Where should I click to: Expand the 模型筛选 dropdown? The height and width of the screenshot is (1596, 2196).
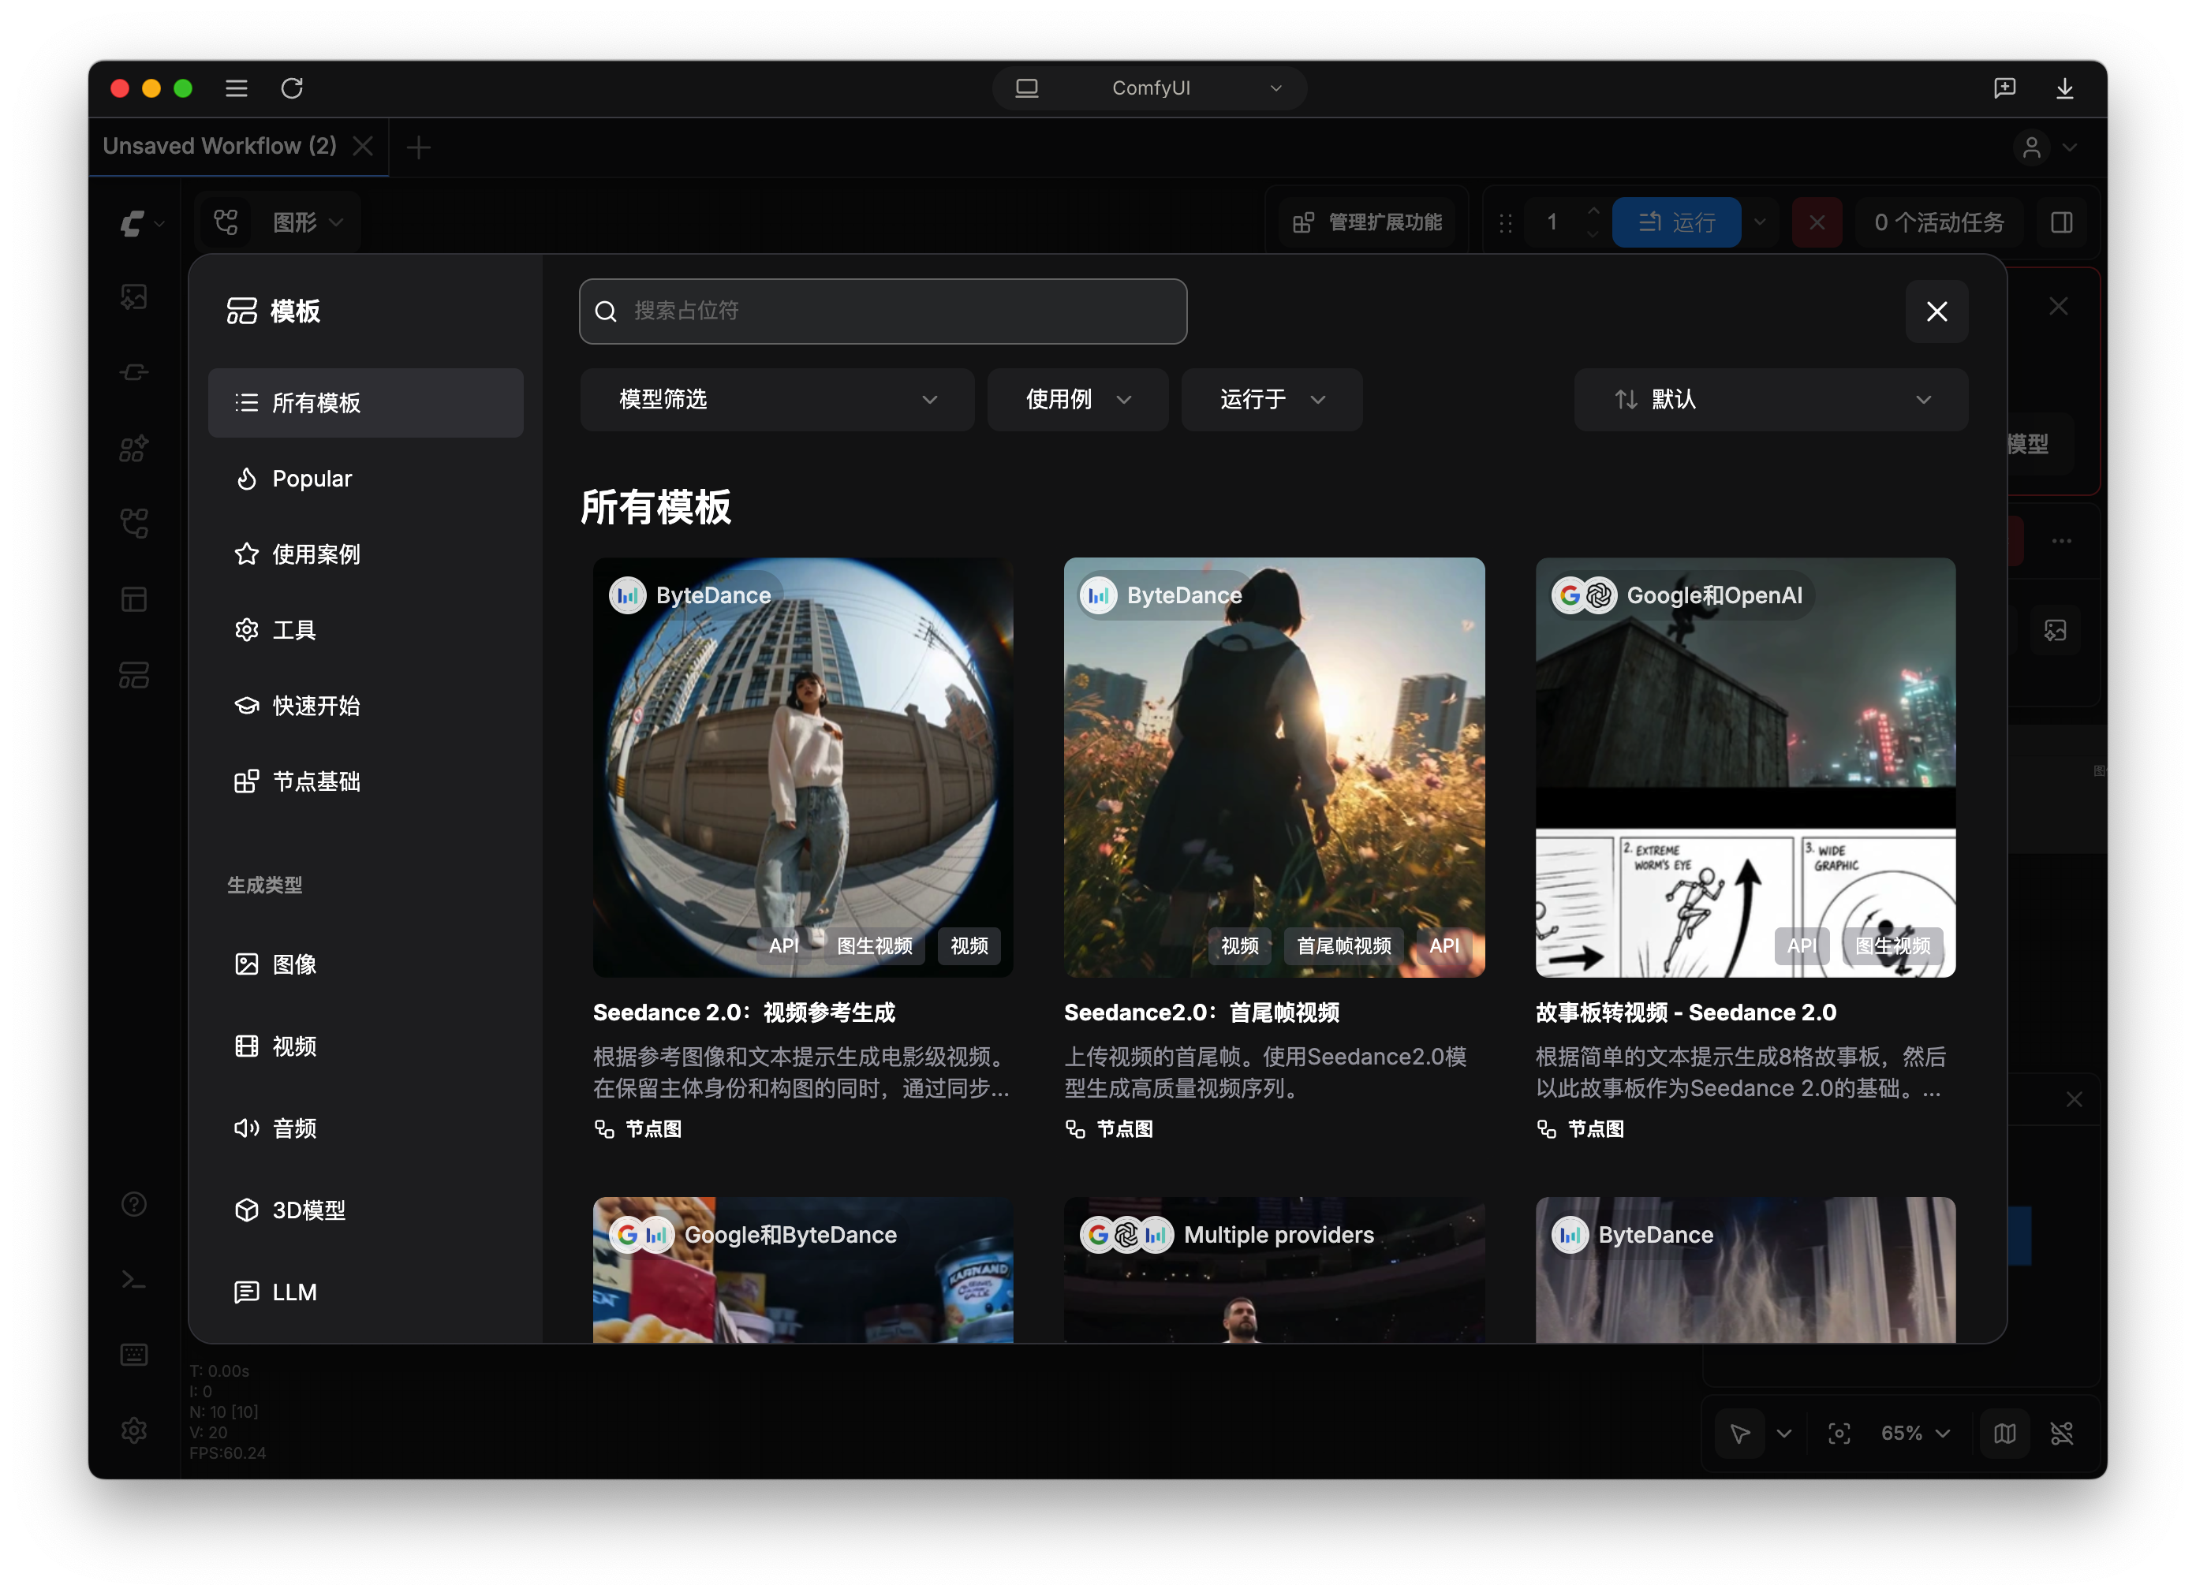coord(776,400)
